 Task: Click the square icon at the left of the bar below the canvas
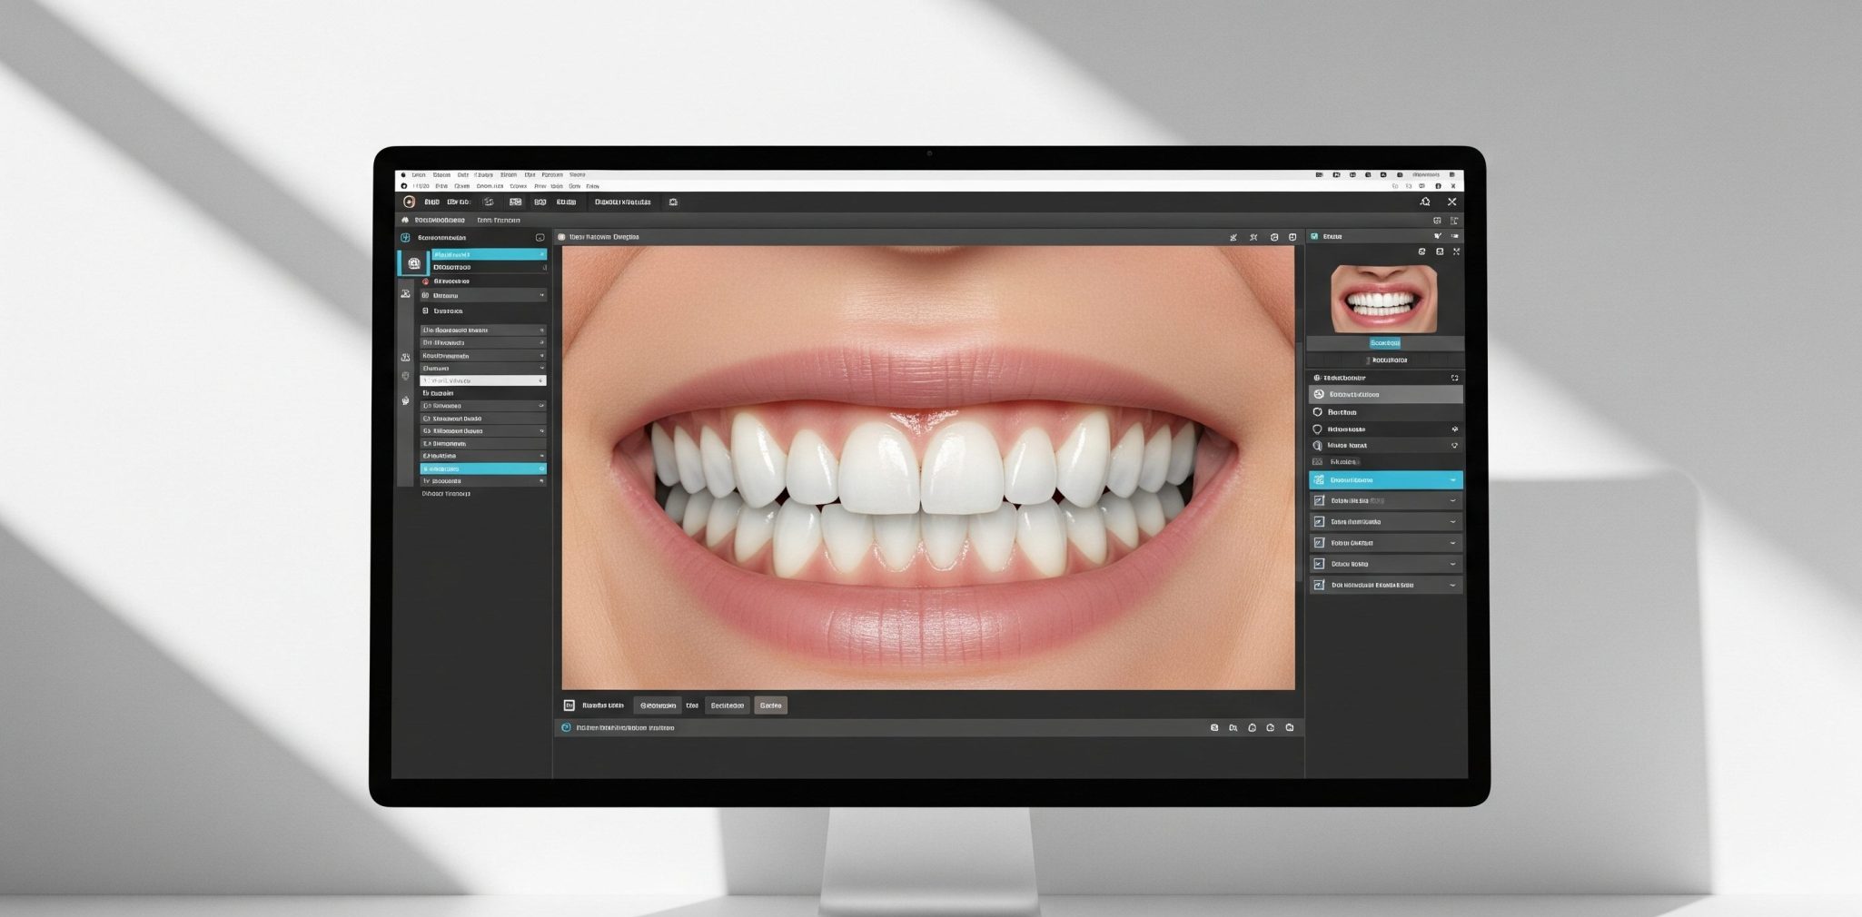(x=569, y=705)
